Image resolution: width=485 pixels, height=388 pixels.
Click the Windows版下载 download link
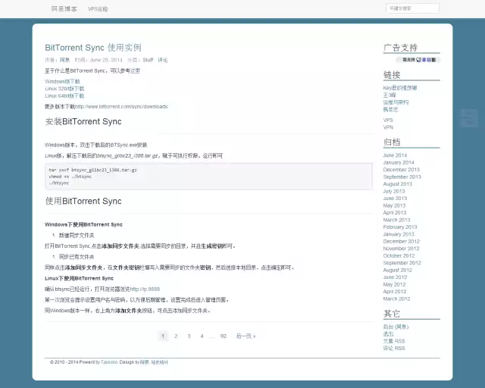point(62,81)
